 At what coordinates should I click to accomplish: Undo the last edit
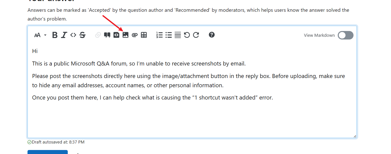point(187,35)
